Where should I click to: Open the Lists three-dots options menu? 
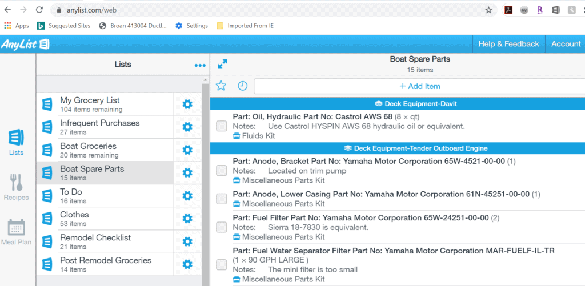click(x=200, y=66)
